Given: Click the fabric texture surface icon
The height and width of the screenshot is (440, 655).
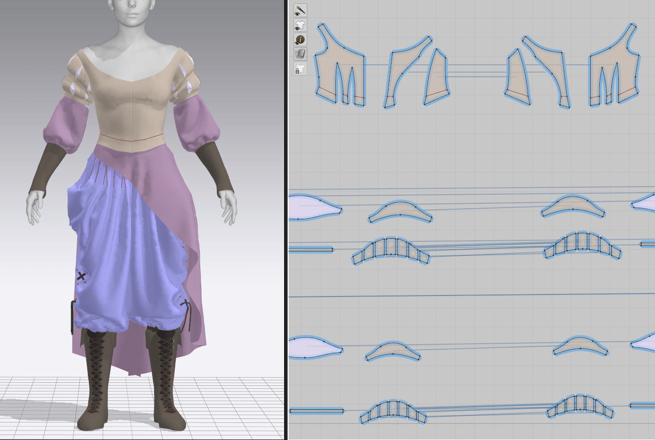Looking at the screenshot, I should [x=300, y=54].
